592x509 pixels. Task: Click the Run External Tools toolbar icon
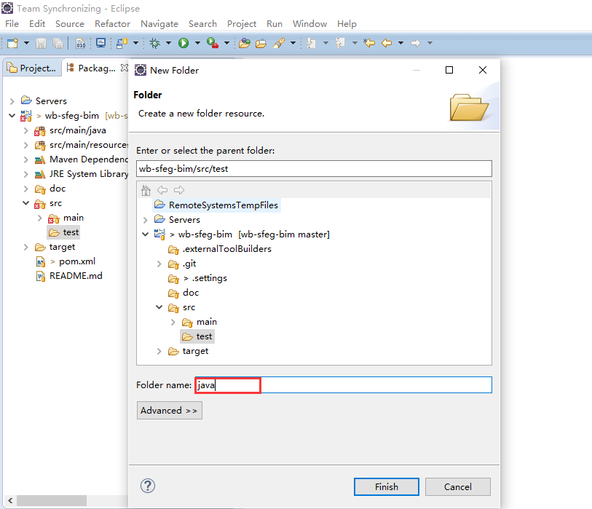click(x=213, y=43)
